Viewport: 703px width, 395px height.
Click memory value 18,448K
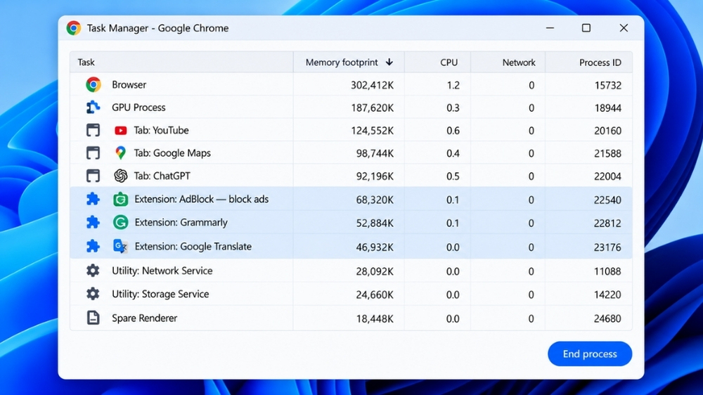[x=375, y=319]
